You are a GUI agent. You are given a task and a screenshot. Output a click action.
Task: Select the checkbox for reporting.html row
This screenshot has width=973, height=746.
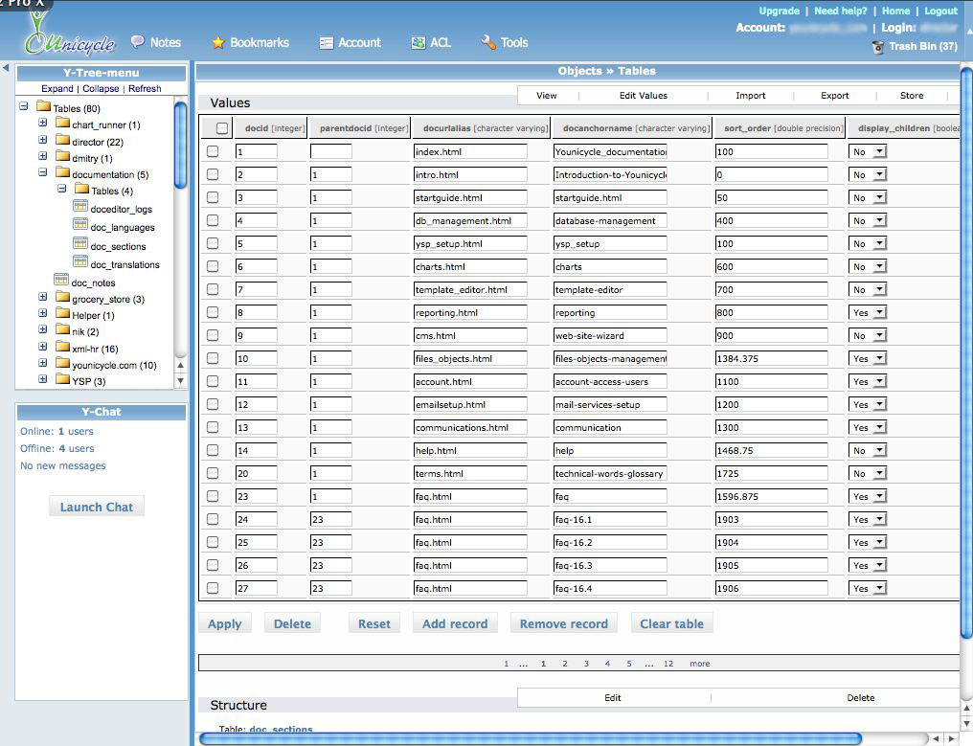click(213, 312)
